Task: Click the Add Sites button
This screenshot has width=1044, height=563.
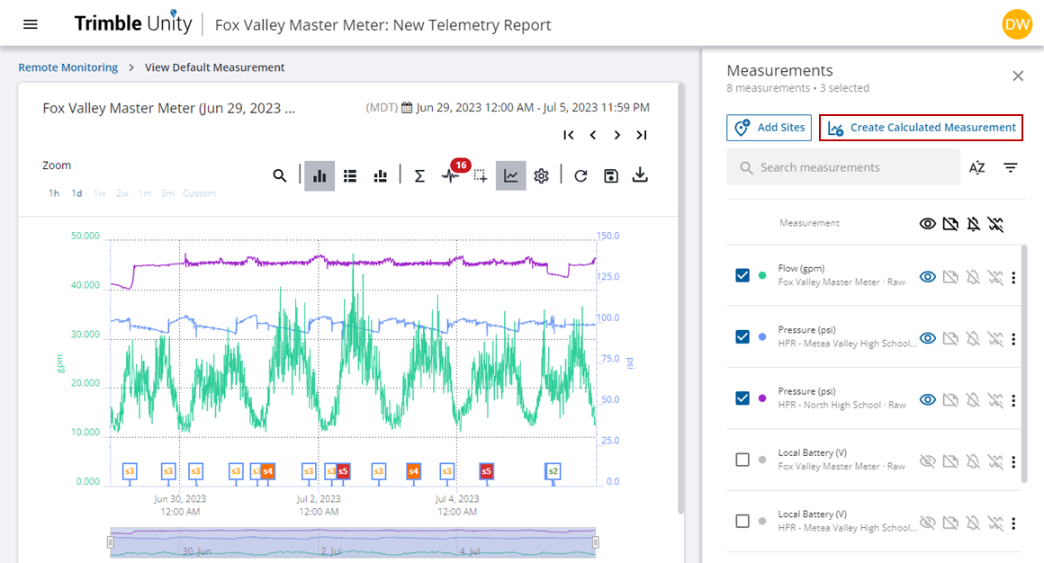Action: pyautogui.click(x=769, y=127)
